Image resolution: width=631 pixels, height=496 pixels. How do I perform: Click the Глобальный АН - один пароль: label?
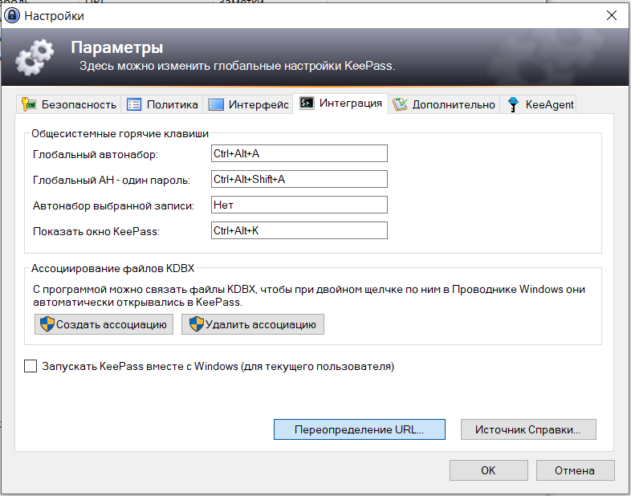(112, 181)
